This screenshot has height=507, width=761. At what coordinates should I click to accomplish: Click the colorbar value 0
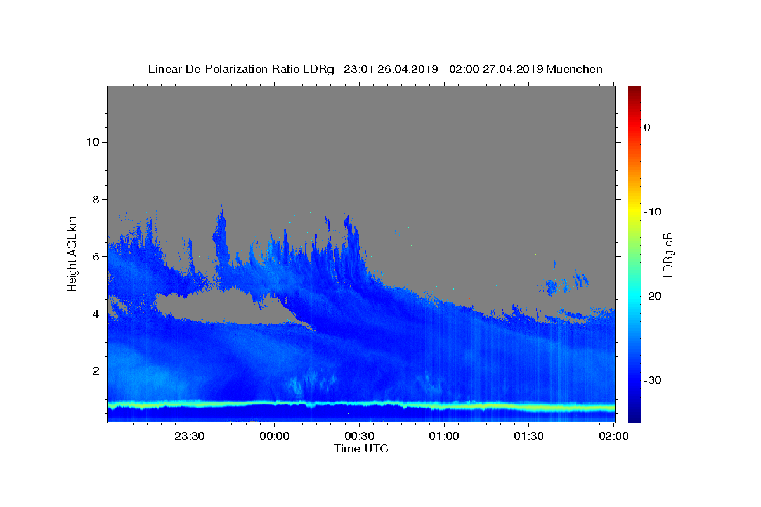tap(647, 127)
